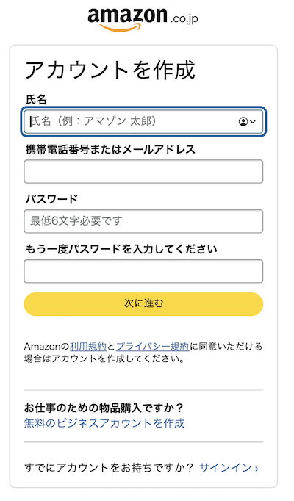294x501 pixels.
Task: Click the すでにアカウントをお持ちですか？ text
Action: pyautogui.click(x=109, y=468)
